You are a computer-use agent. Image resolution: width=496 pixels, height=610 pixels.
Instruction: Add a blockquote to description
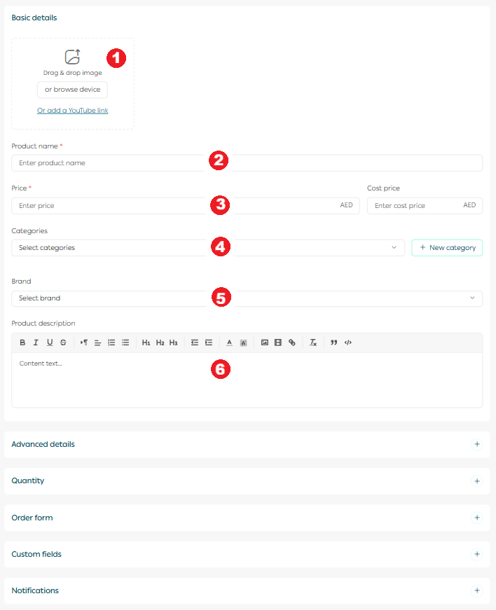[333, 342]
